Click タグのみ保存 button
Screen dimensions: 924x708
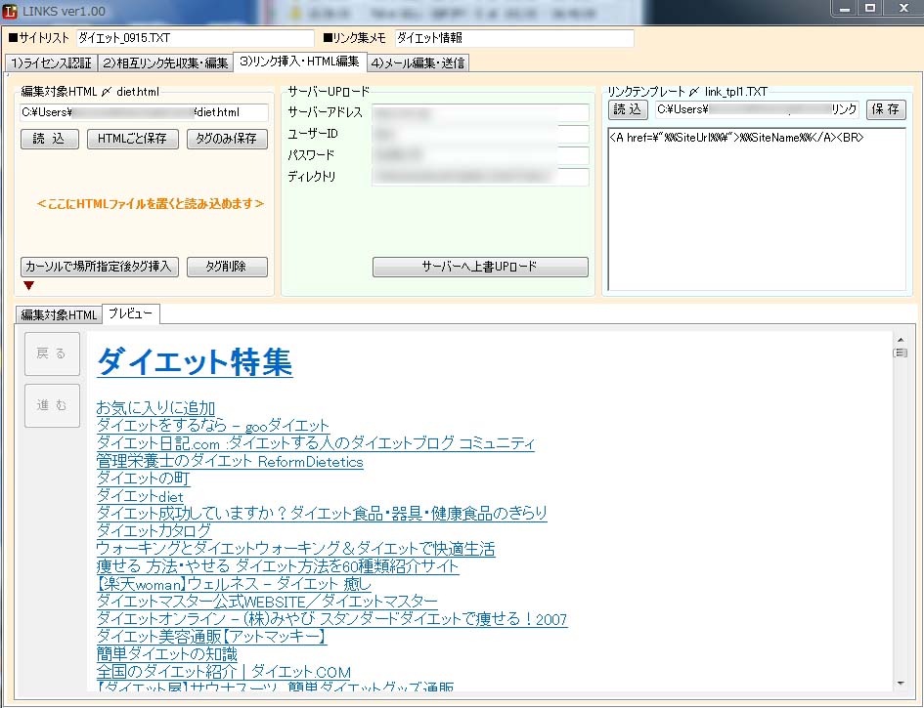[227, 139]
